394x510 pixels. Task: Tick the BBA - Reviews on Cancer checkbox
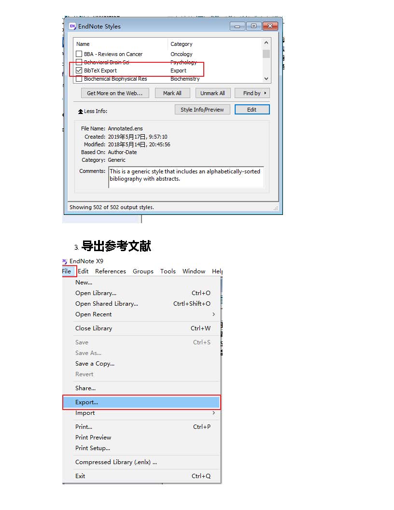pyautogui.click(x=79, y=54)
